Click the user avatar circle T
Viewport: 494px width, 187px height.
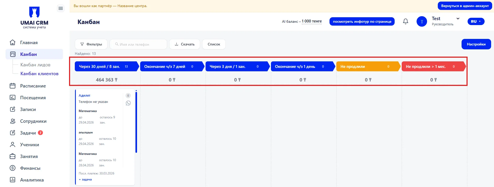coord(422,21)
